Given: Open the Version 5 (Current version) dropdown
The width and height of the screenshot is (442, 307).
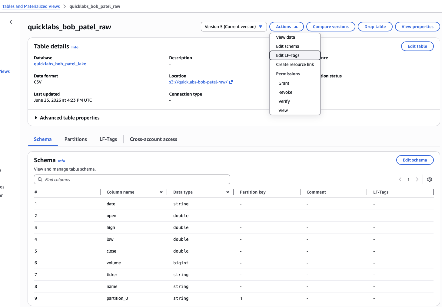Looking at the screenshot, I should point(234,27).
